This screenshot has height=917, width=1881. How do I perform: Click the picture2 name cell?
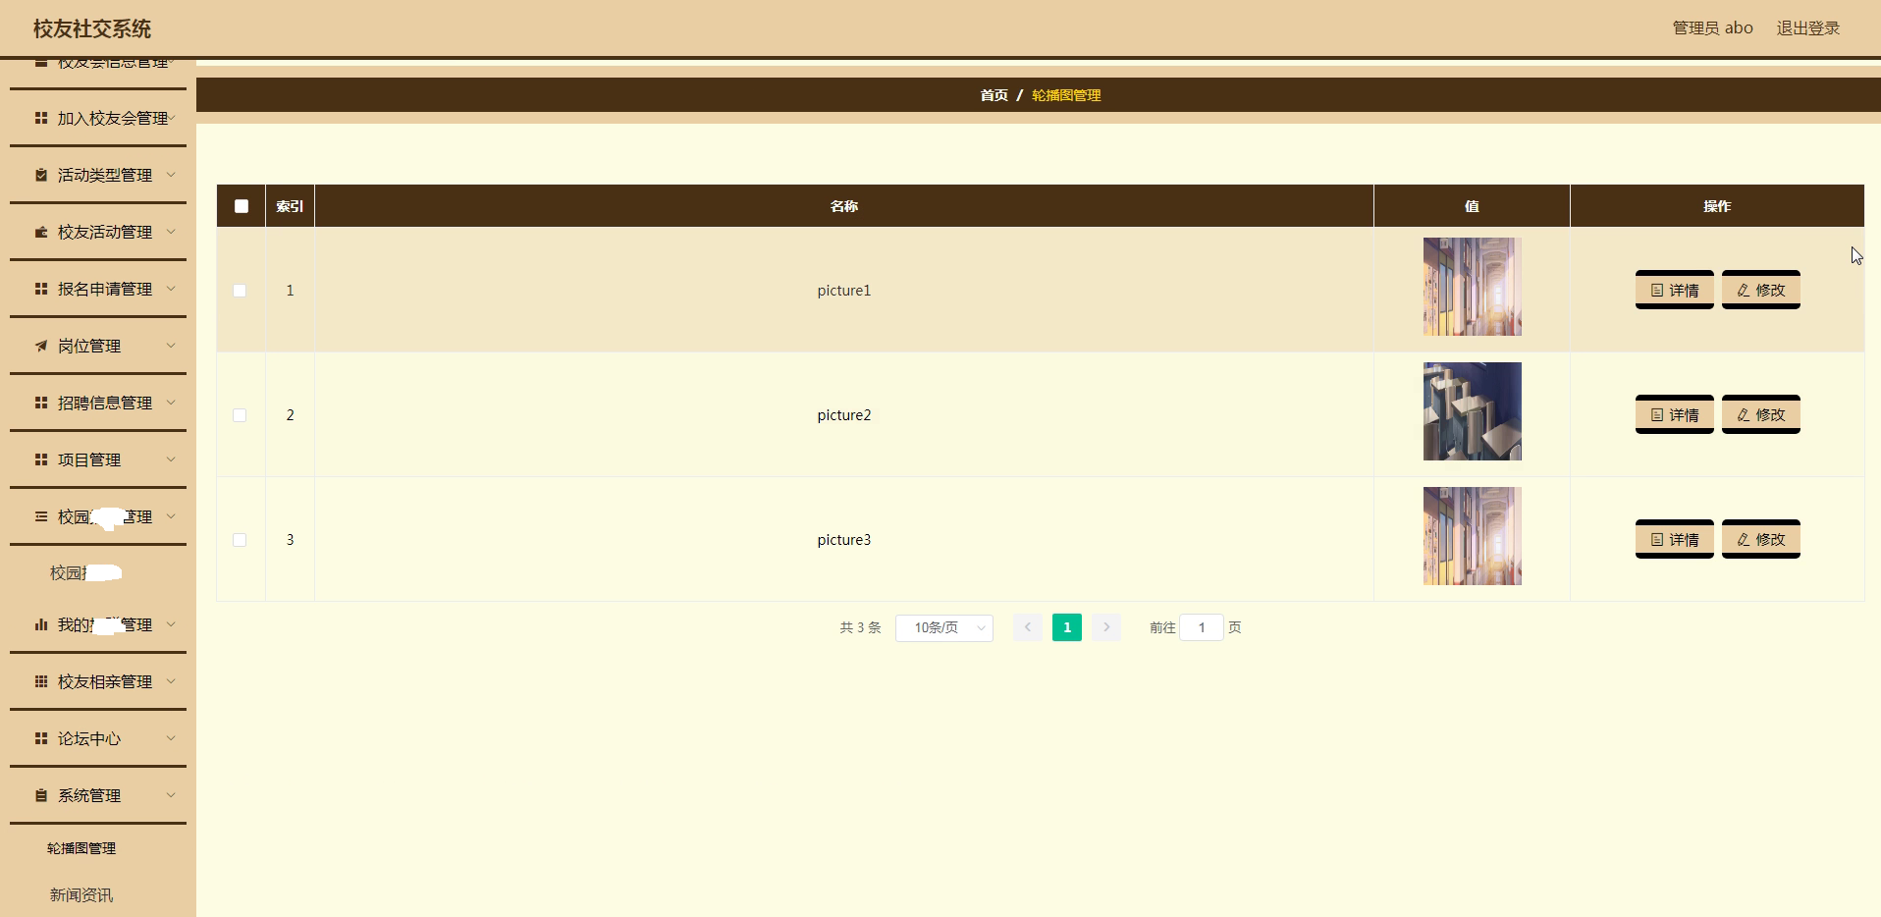(x=844, y=415)
